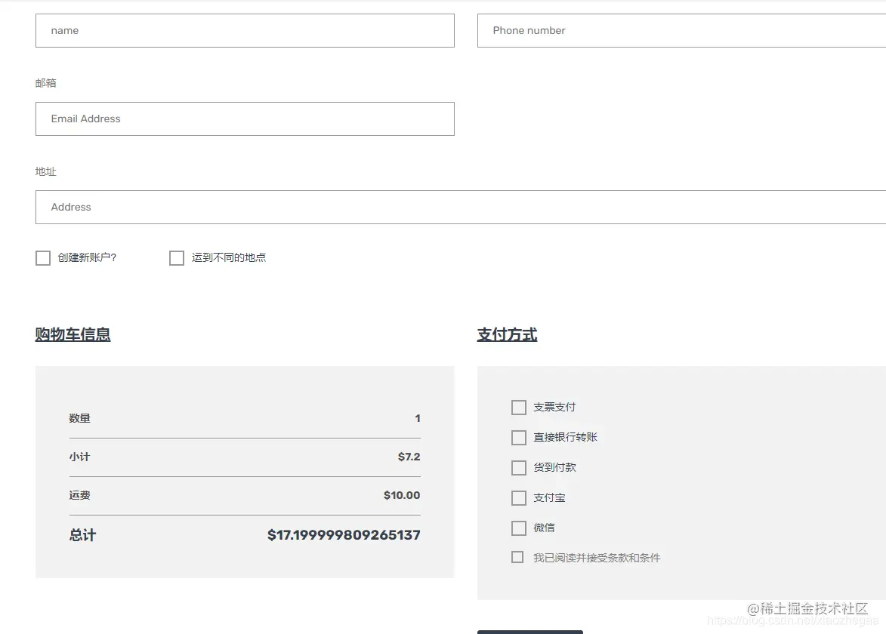Tick the 运到不同的地点 checkbox
This screenshot has width=886, height=634.
177,258
